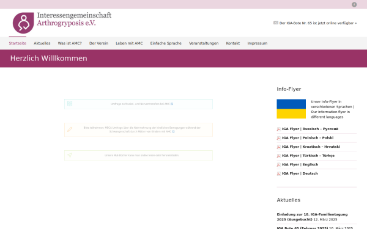
Task: Open IGA-Bote Nr. 65 online link
Action: click(318, 23)
